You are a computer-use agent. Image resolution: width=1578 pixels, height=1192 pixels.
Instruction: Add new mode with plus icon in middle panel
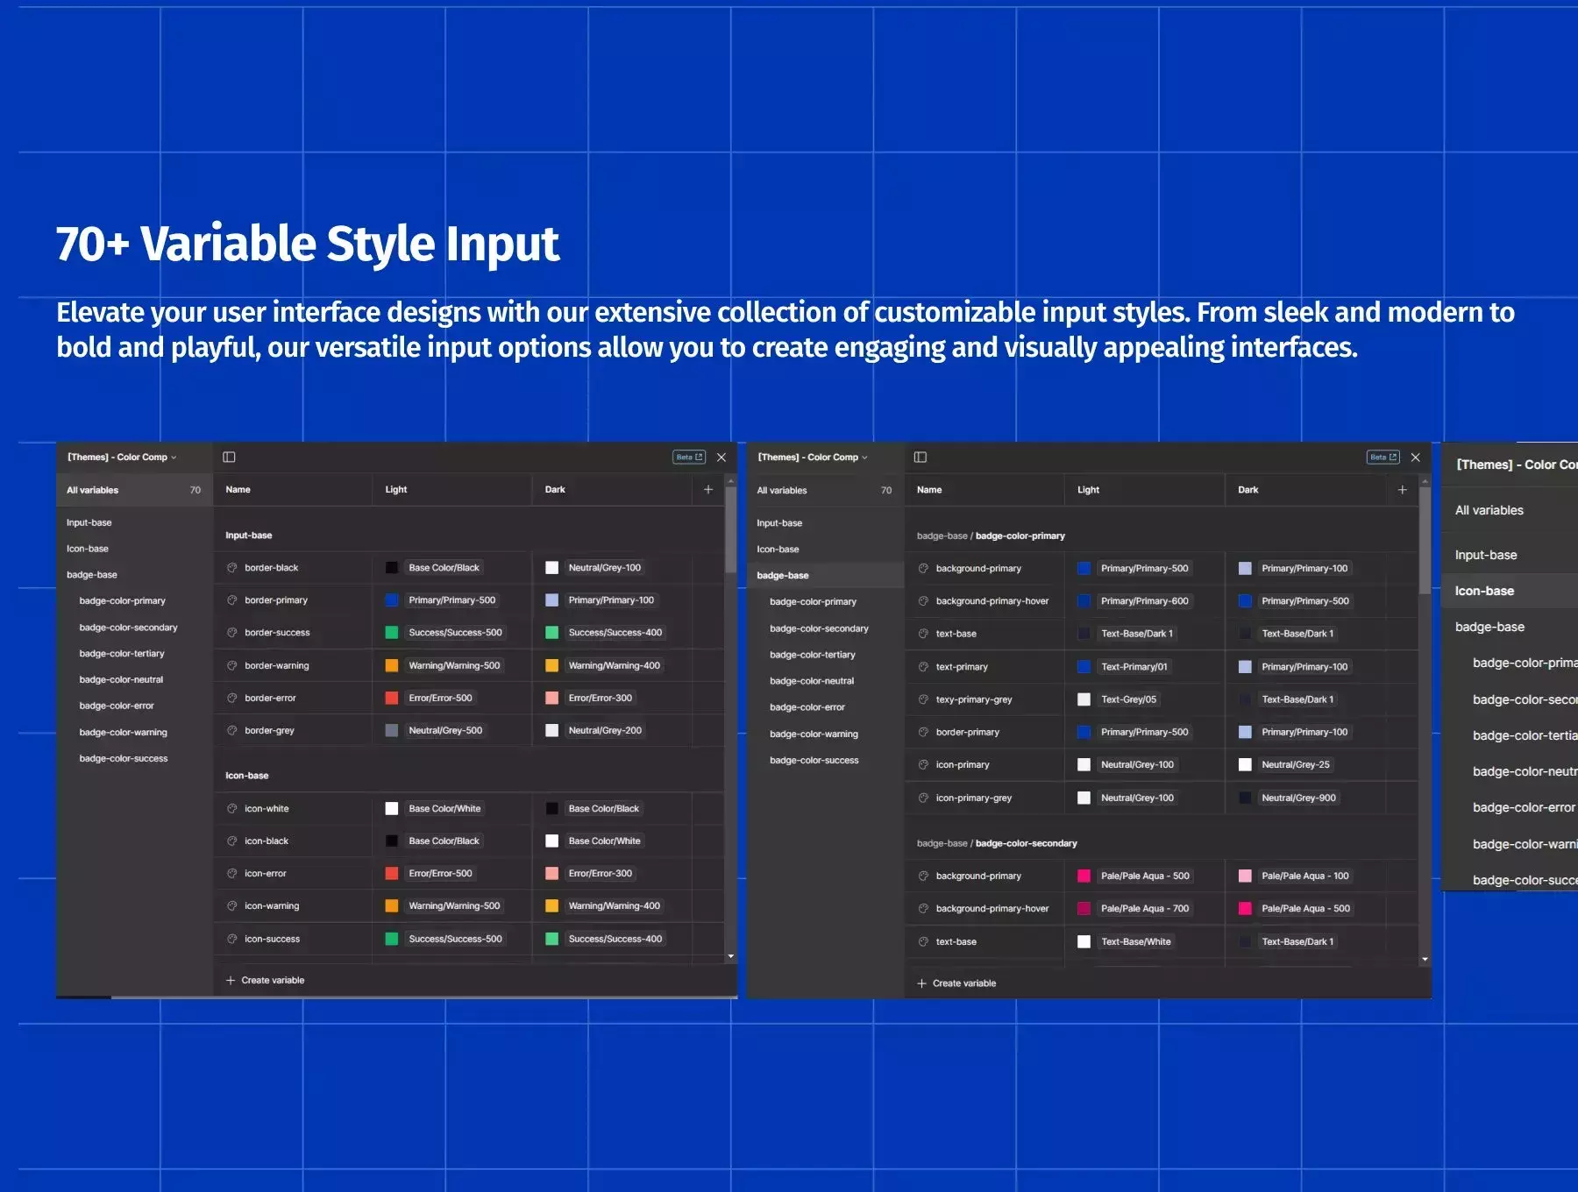coord(1402,489)
